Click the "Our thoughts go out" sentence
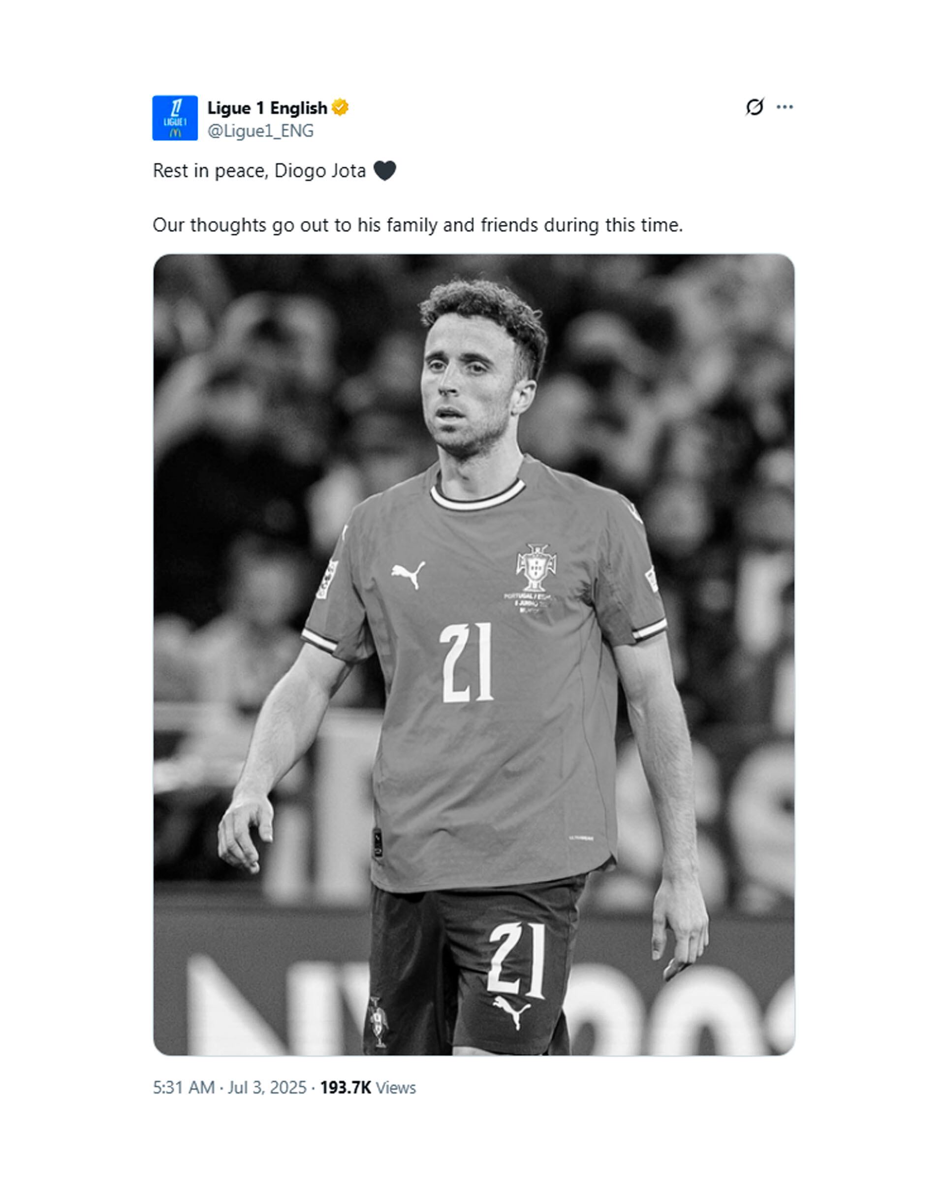This screenshot has width=945, height=1191. tap(417, 225)
